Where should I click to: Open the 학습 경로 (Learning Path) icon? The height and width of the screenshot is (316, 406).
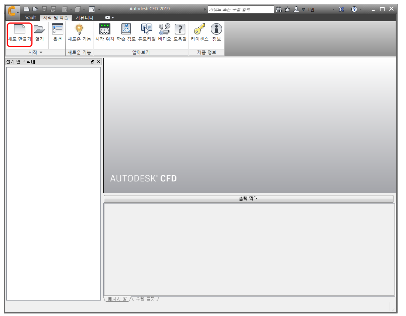point(126,33)
